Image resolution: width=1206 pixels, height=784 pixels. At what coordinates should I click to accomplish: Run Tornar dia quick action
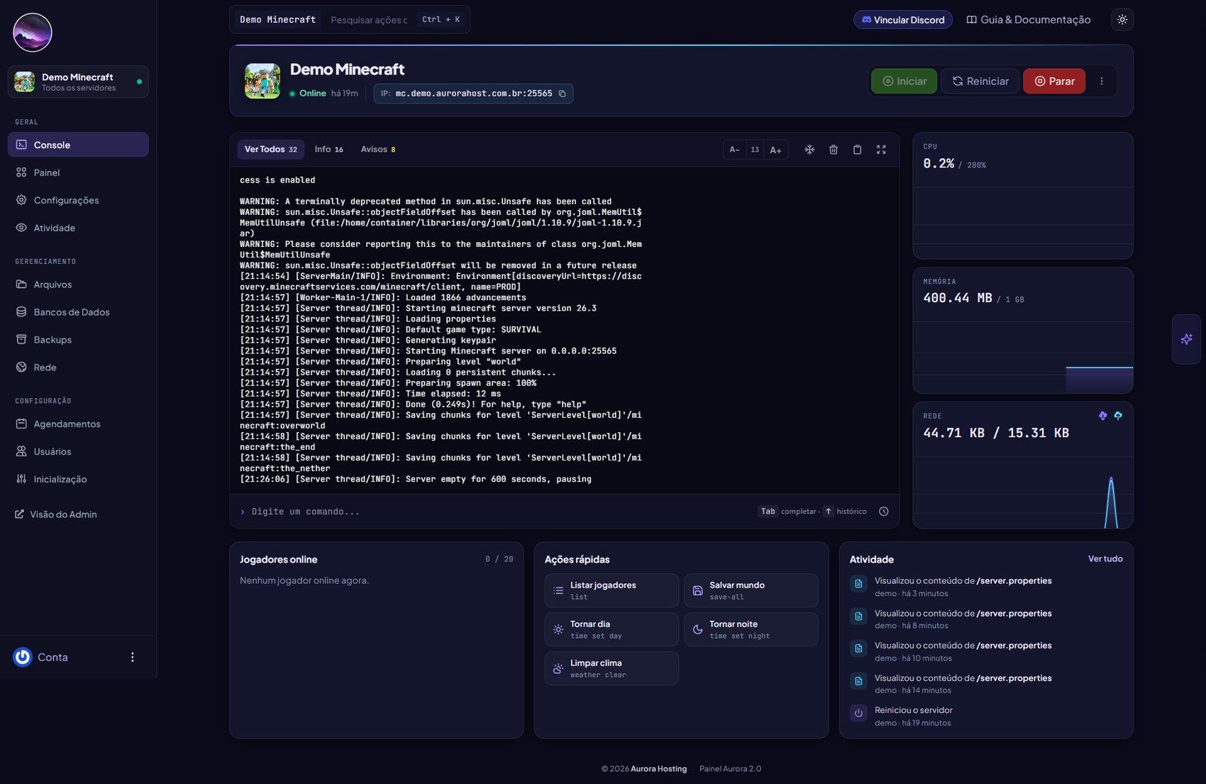pyautogui.click(x=612, y=629)
